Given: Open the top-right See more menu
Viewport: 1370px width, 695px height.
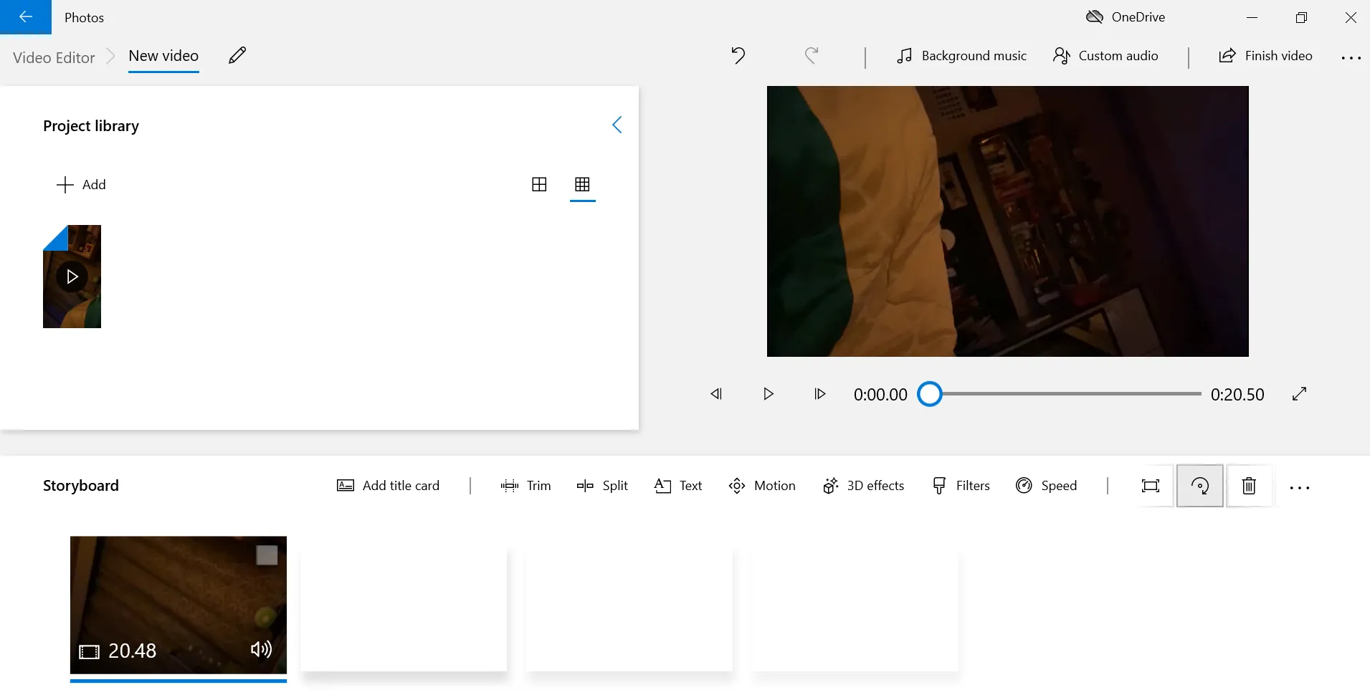Looking at the screenshot, I should click(1351, 57).
